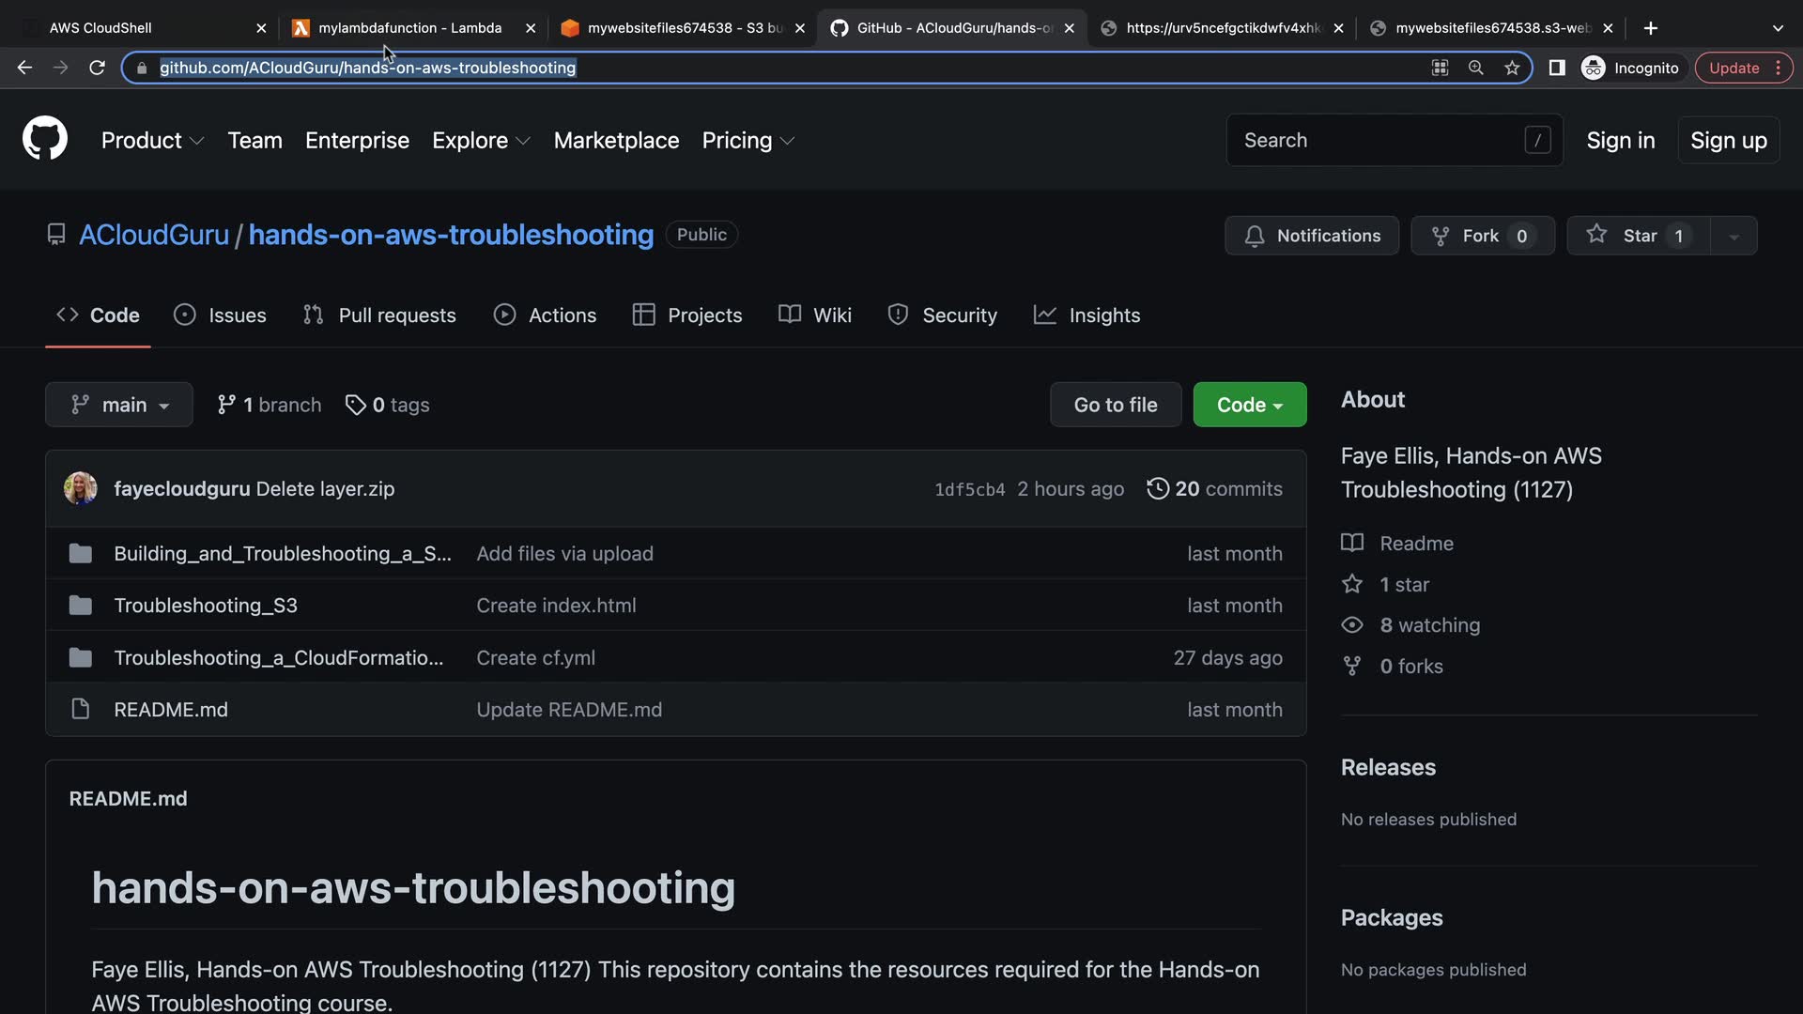Expand the main branch dropdown
Viewport: 1803px width, 1014px height.
(x=119, y=405)
